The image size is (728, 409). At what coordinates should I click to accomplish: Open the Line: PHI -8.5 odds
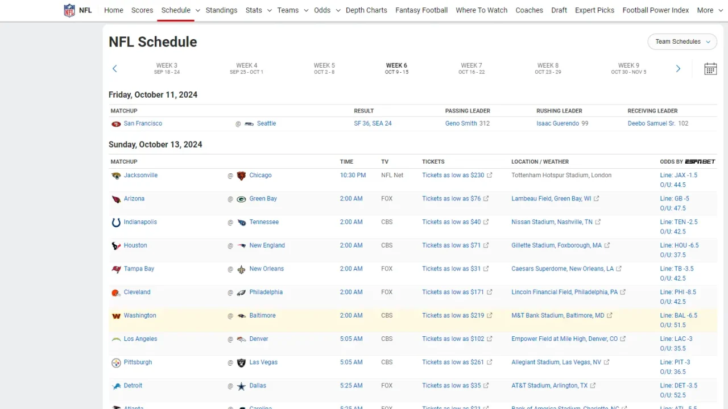coord(678,292)
